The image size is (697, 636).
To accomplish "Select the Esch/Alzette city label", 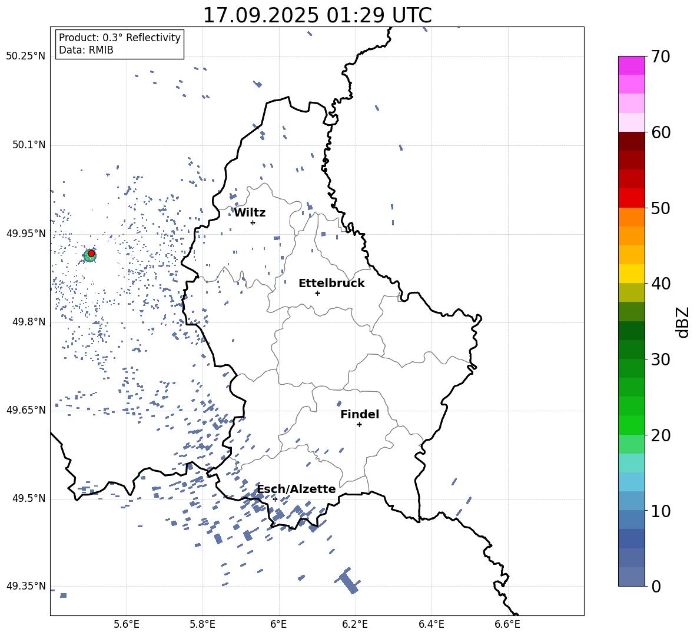I will (x=297, y=489).
